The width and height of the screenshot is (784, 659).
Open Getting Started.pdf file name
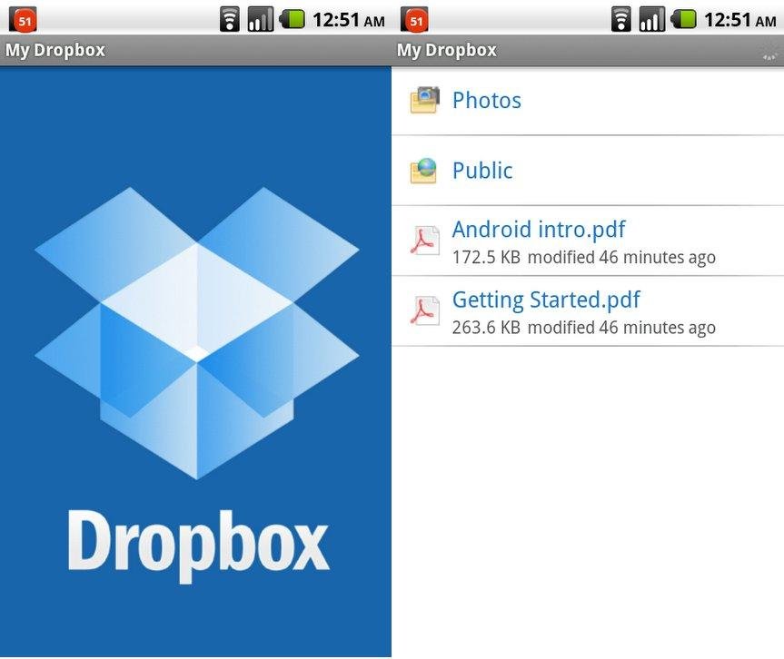coord(546,300)
